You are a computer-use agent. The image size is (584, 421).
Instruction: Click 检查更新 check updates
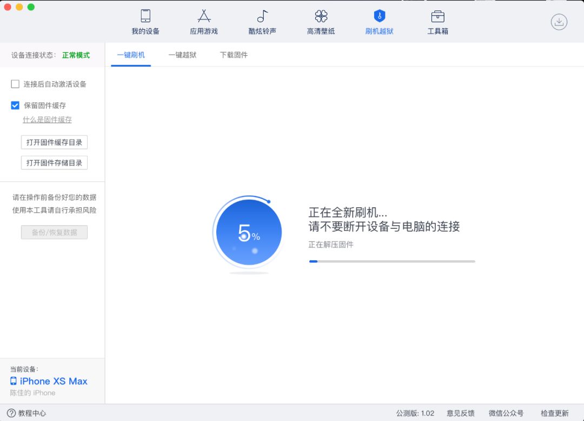click(555, 413)
